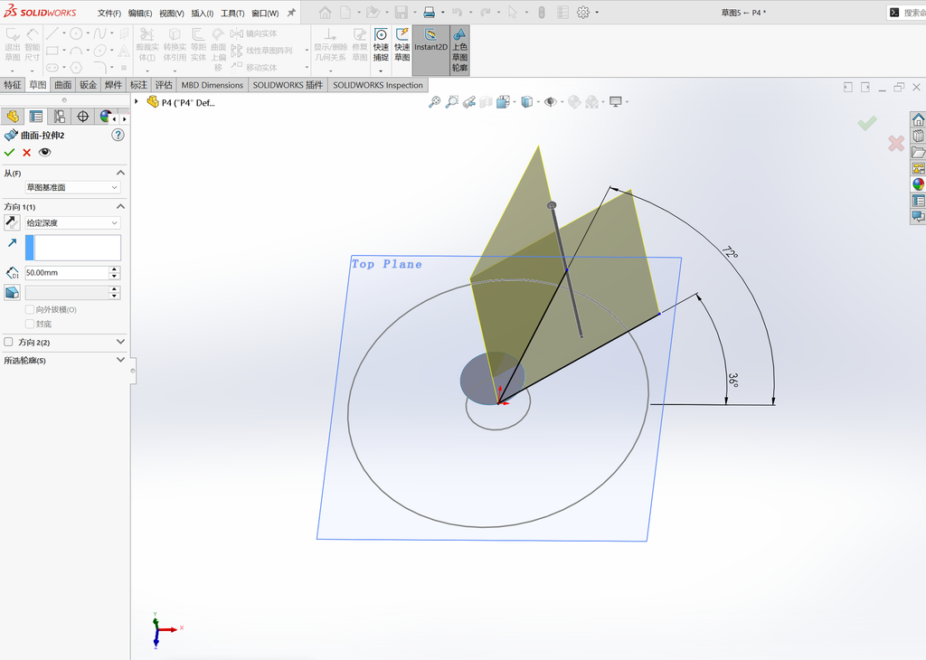Image resolution: width=926 pixels, height=660 pixels.
Task: Expand the P4 feature tree node
Action: pos(137,101)
